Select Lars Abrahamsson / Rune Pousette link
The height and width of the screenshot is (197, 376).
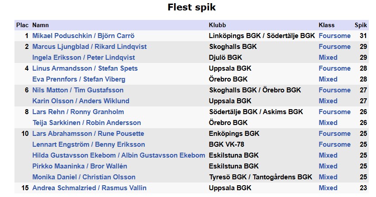point(88,134)
